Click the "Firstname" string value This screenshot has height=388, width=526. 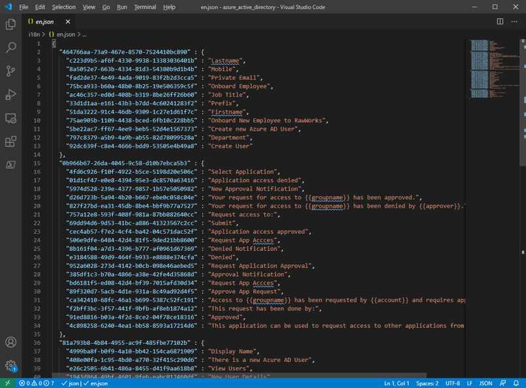227,112
